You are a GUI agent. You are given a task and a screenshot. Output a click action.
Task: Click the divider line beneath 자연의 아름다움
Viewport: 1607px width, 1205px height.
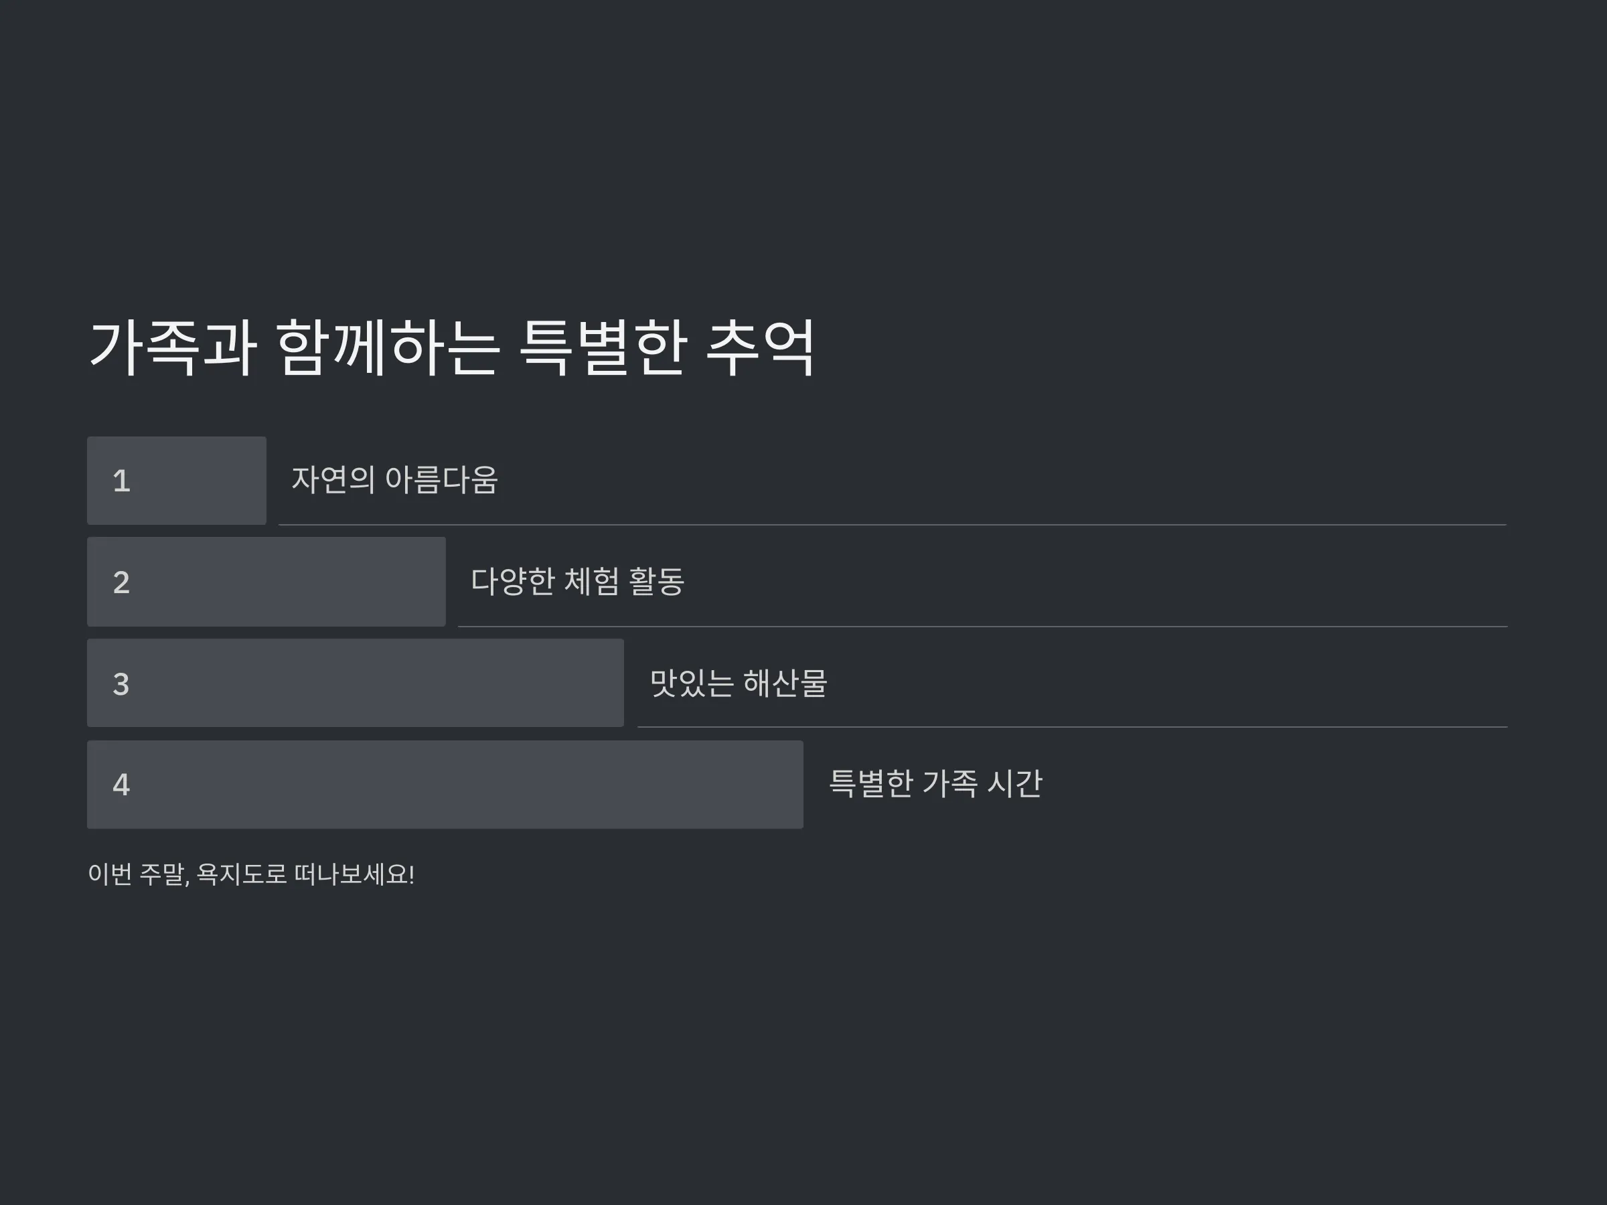coord(892,524)
